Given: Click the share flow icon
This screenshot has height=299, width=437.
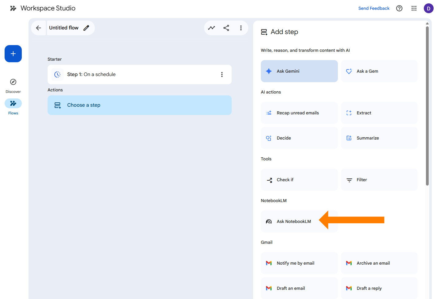Looking at the screenshot, I should click(x=226, y=28).
